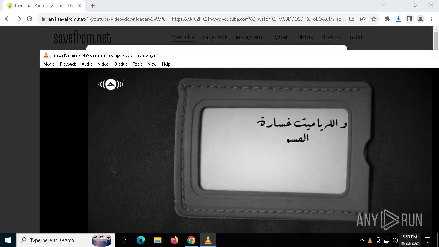The width and height of the screenshot is (439, 247).
Task: Open Facebook link on savefrom.net
Action: tap(215, 37)
